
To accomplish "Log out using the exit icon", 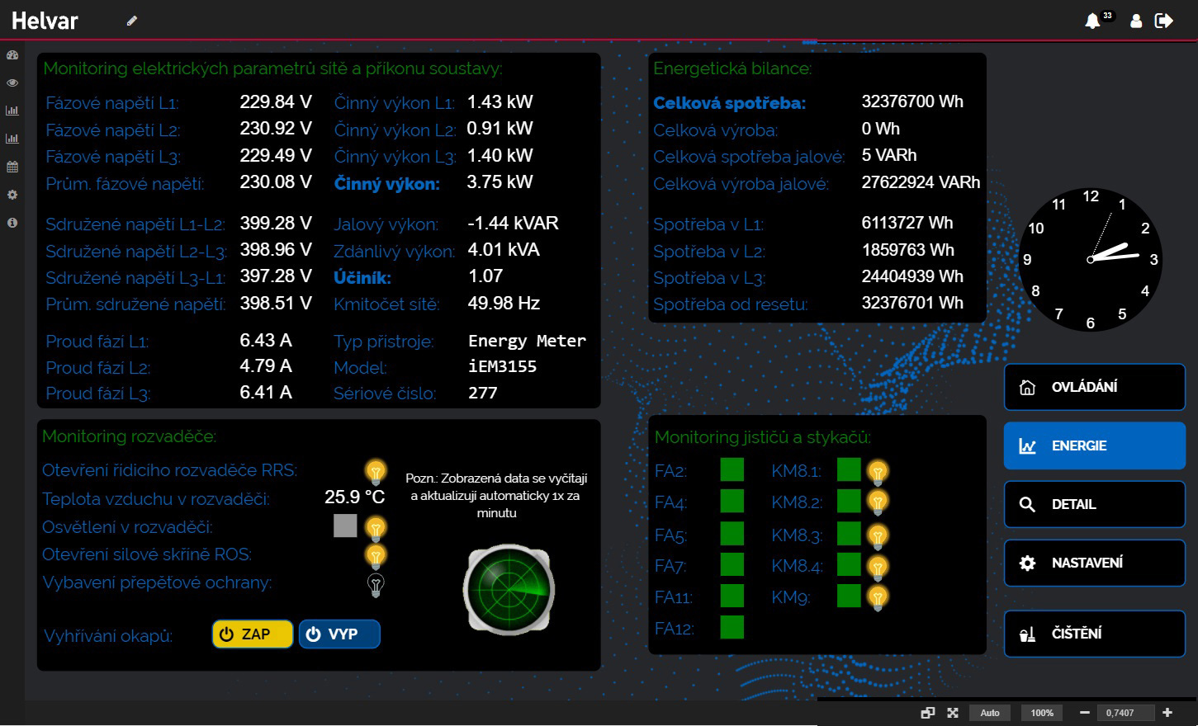I will coord(1164,21).
